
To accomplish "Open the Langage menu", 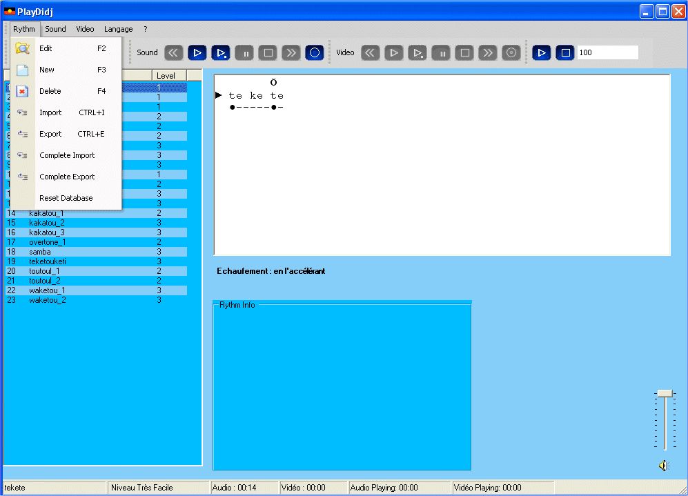I will 119,29.
